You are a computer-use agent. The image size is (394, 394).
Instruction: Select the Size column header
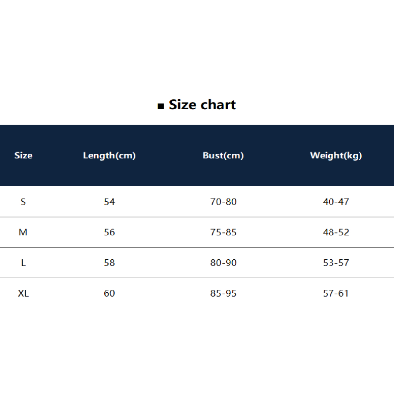coord(23,155)
